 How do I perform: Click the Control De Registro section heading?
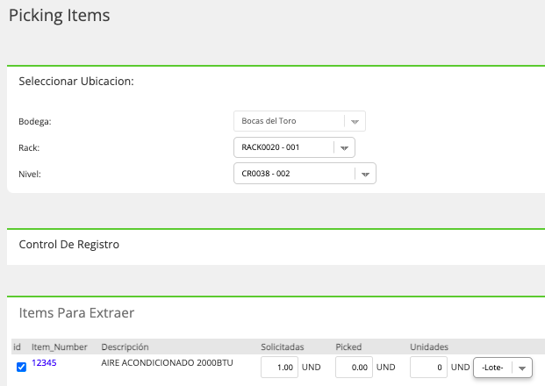click(x=68, y=245)
